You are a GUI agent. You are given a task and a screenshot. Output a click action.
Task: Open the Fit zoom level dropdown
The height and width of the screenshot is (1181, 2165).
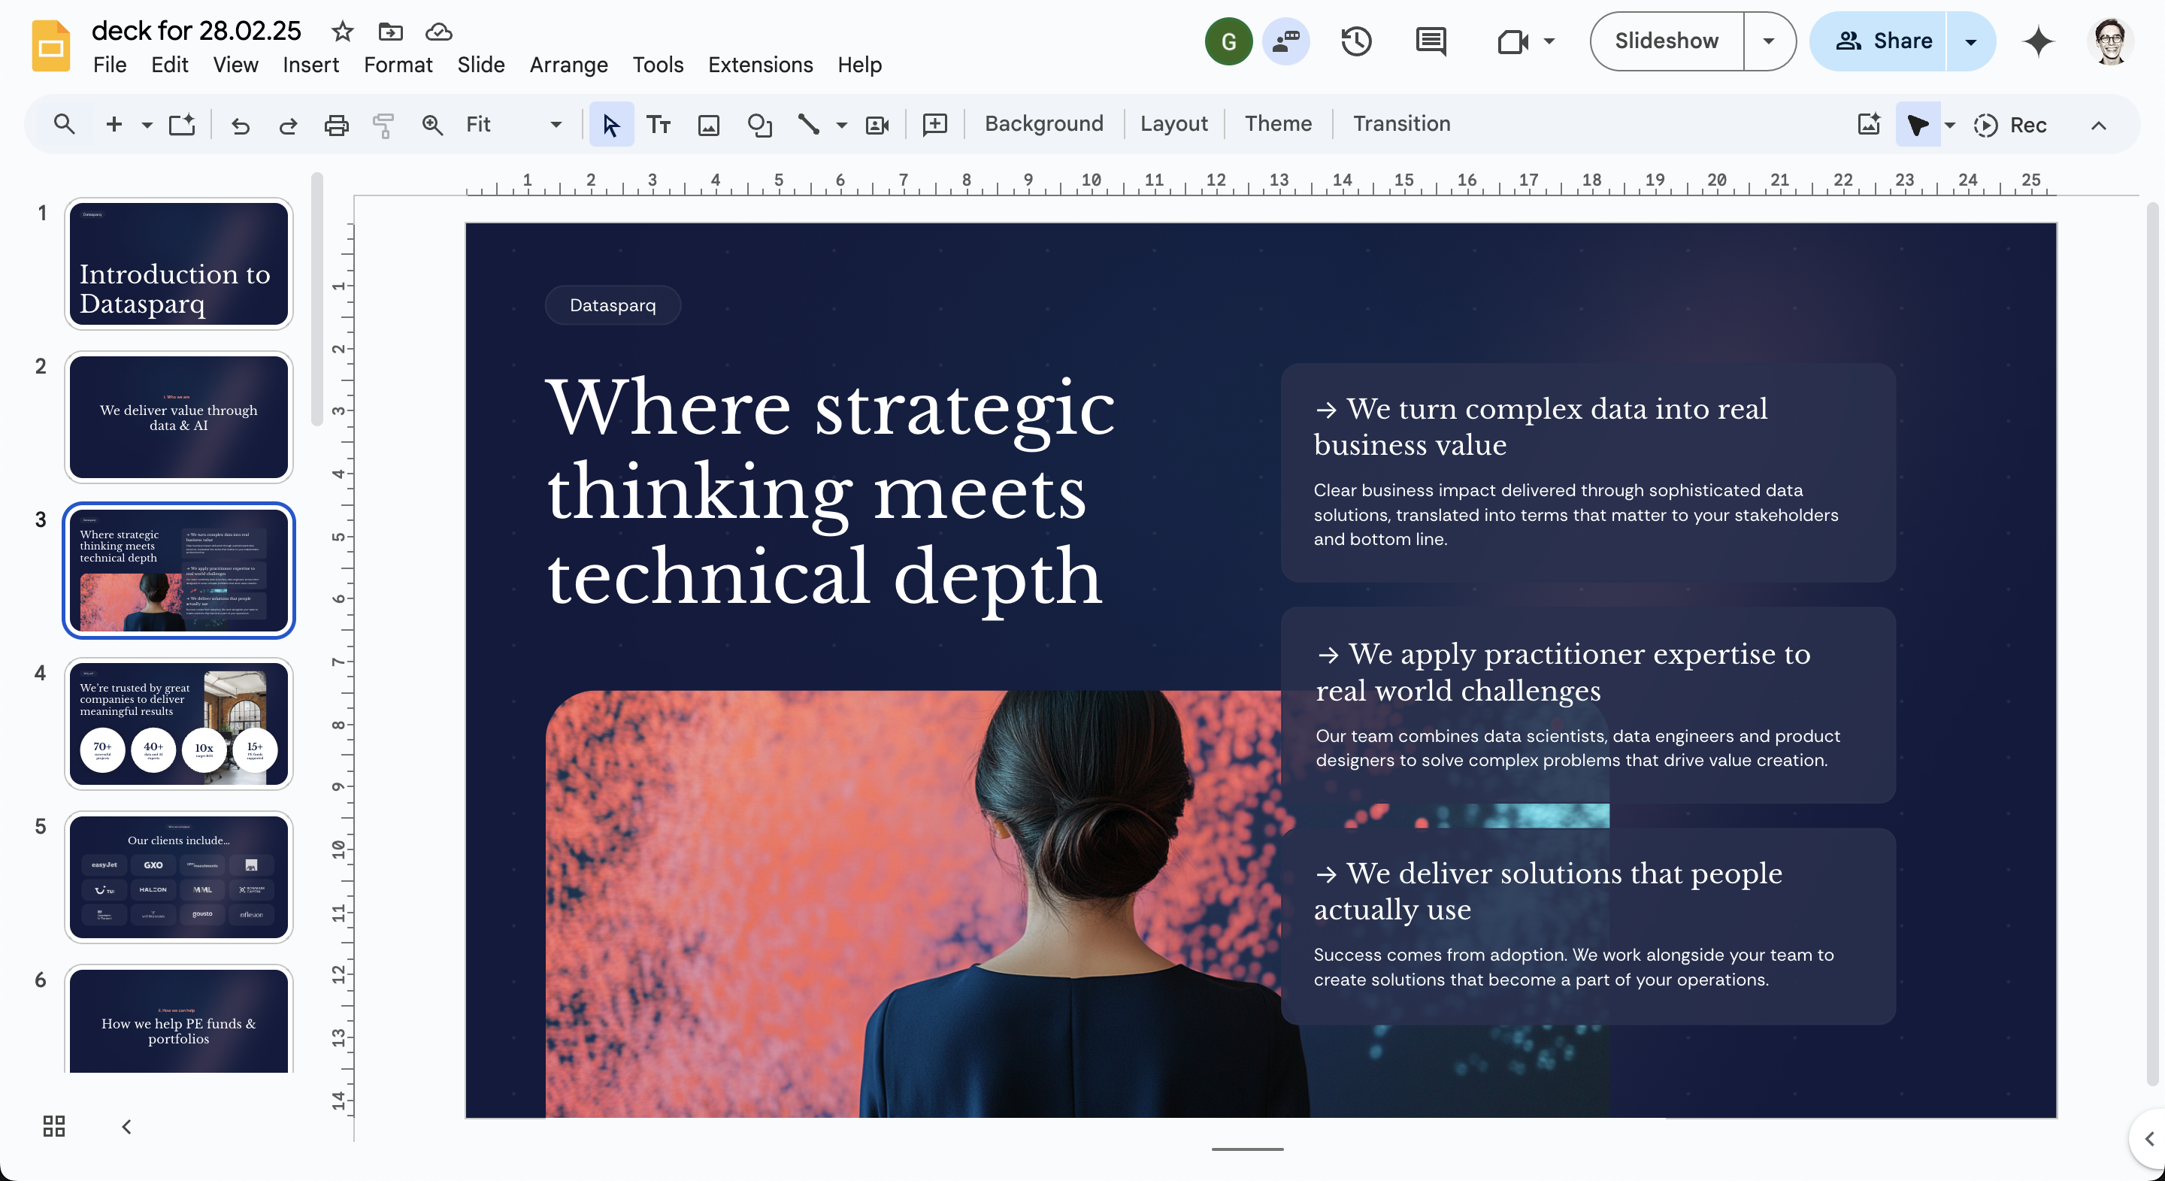click(556, 124)
